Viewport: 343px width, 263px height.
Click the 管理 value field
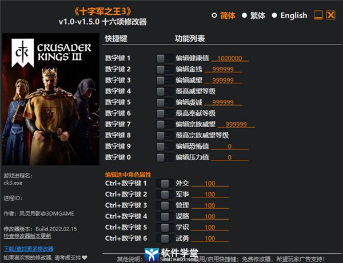point(210,205)
